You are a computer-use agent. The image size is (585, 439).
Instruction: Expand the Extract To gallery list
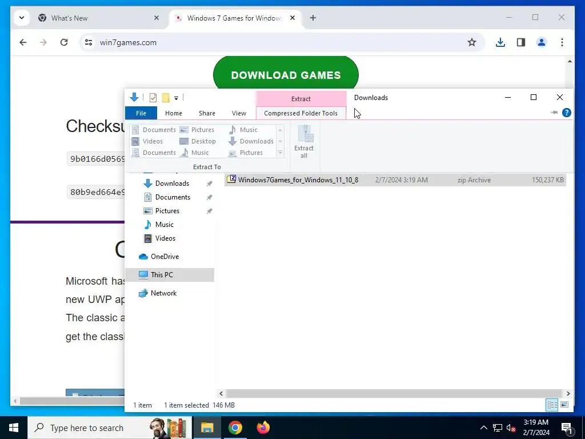pos(280,153)
